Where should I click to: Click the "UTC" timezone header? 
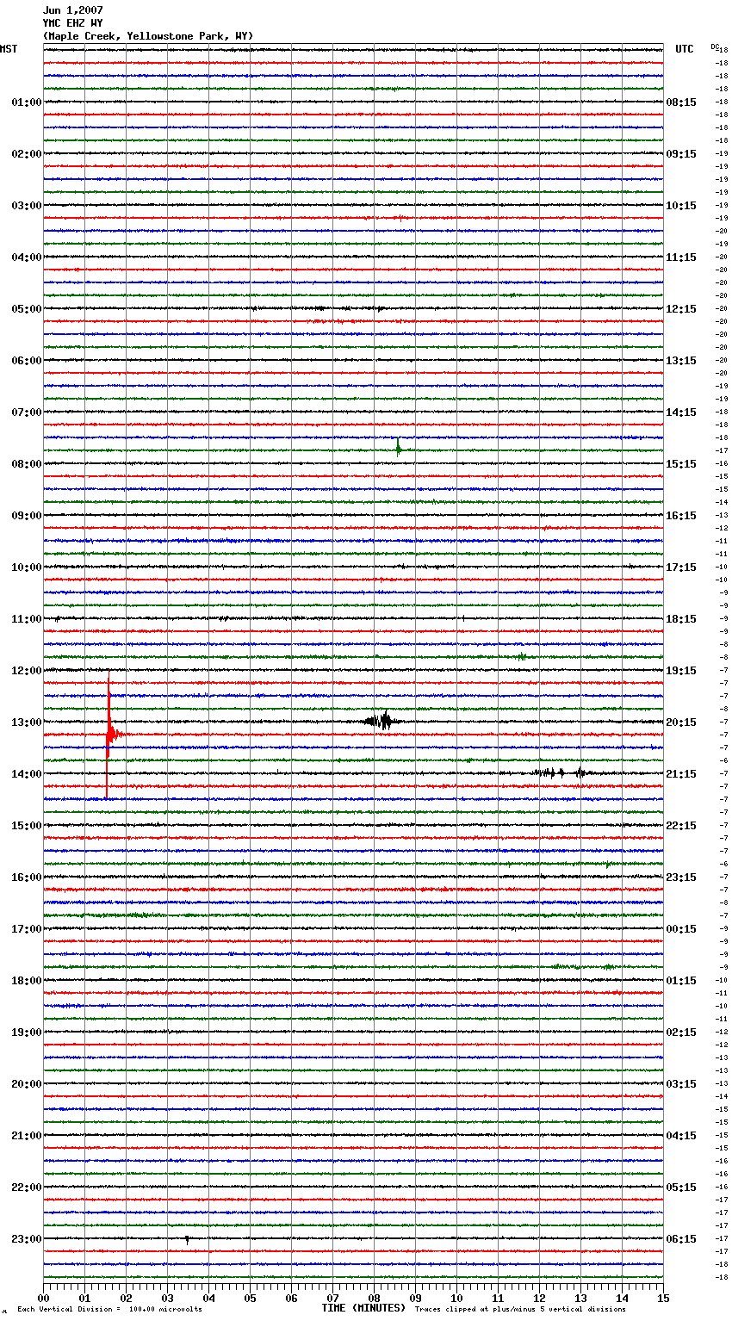point(684,49)
